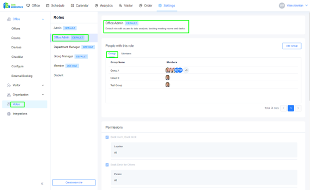Toggle Book Desk for Others checkbox

[107, 165]
